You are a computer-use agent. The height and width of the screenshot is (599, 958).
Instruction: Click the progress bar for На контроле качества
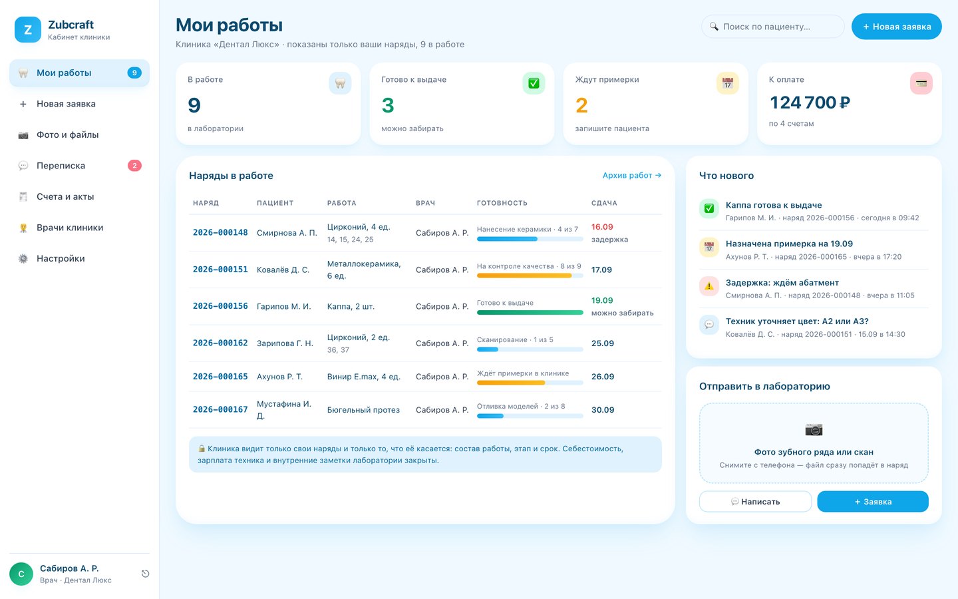click(x=530, y=276)
